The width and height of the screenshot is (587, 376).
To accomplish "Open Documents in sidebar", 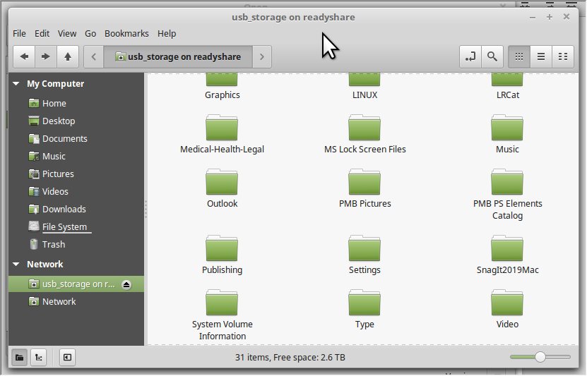I will pyautogui.click(x=76, y=139).
